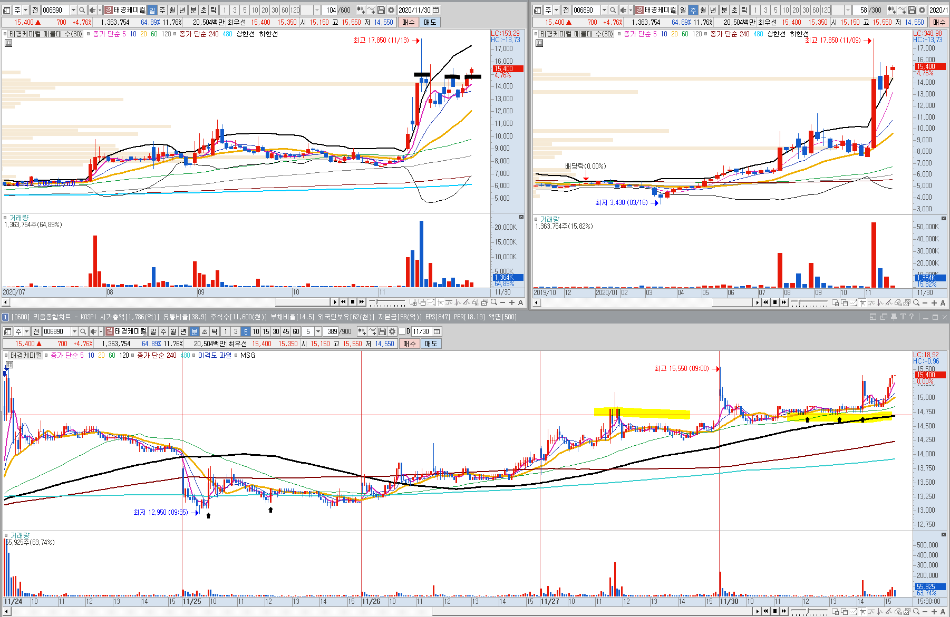This screenshot has width=950, height=617.
Task: Click the save diskette icon in daily chart toolbar
Action: 381,10
